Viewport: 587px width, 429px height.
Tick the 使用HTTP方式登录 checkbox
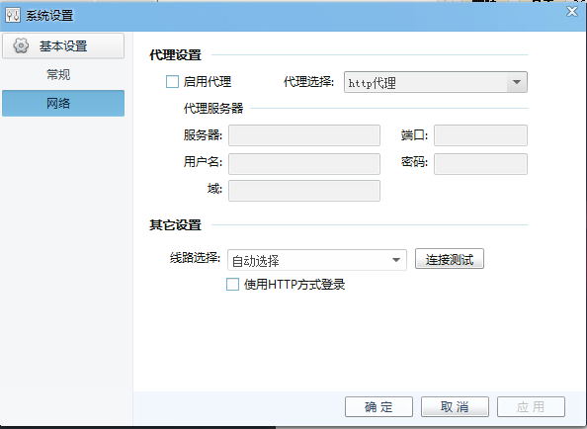coord(232,284)
